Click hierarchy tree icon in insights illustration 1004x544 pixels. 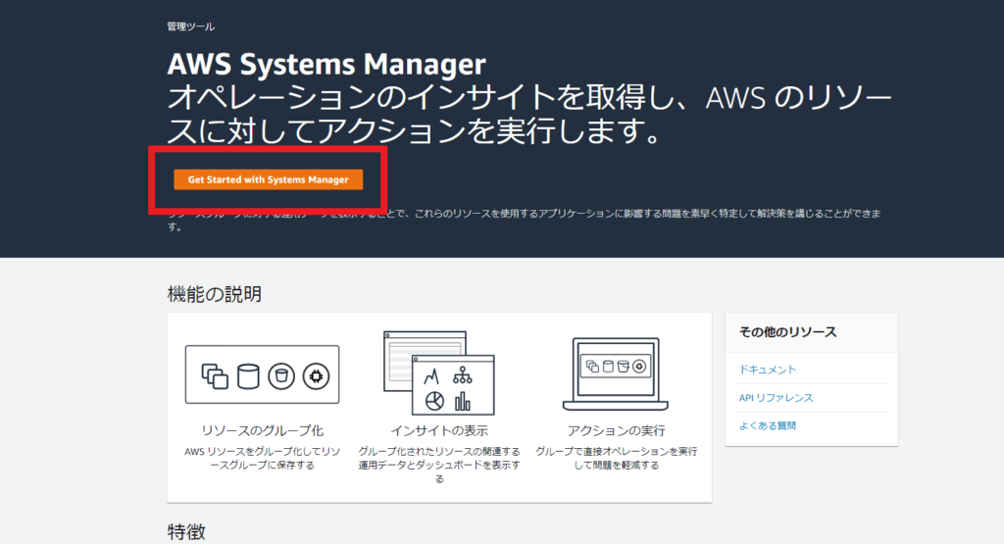(x=461, y=375)
